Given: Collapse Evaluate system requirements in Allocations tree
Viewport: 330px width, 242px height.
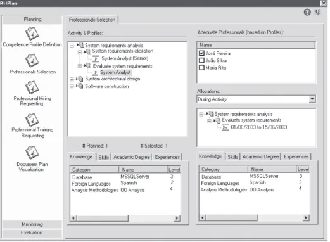Looking at the screenshot, I should tap(209, 121).
